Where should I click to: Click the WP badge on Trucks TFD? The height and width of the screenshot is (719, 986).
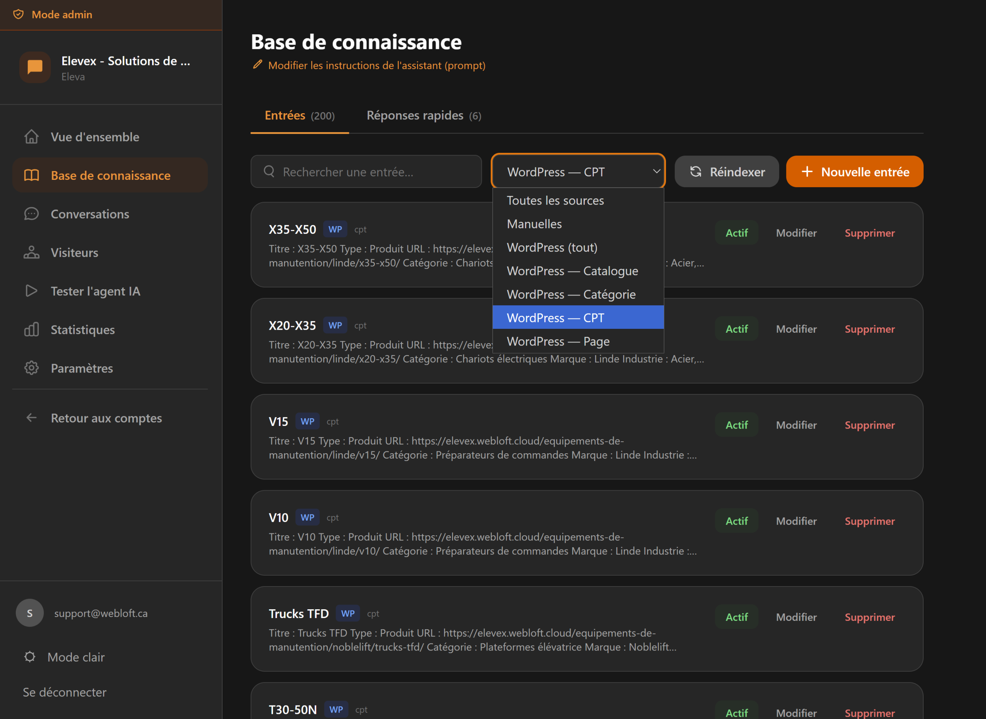pyautogui.click(x=348, y=614)
